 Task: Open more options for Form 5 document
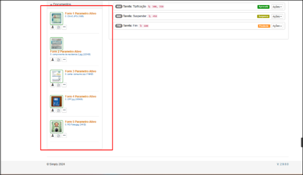click(64, 136)
